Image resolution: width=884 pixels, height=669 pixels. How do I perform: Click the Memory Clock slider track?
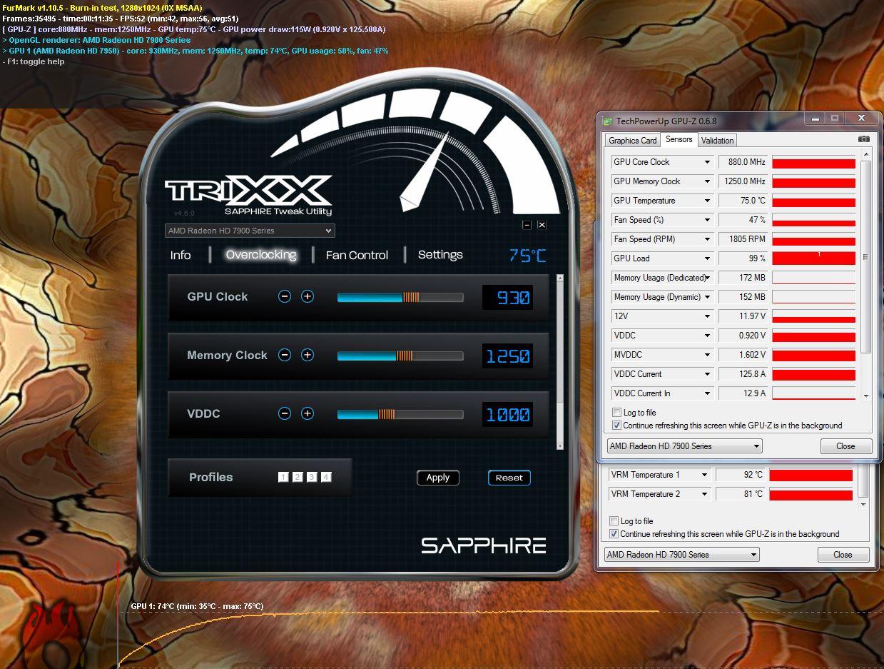(400, 356)
